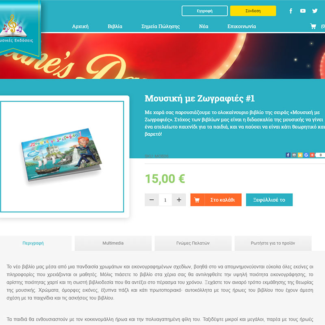Open the YouTube channel icon
325x325 pixels.
pyautogui.click(x=303, y=11)
